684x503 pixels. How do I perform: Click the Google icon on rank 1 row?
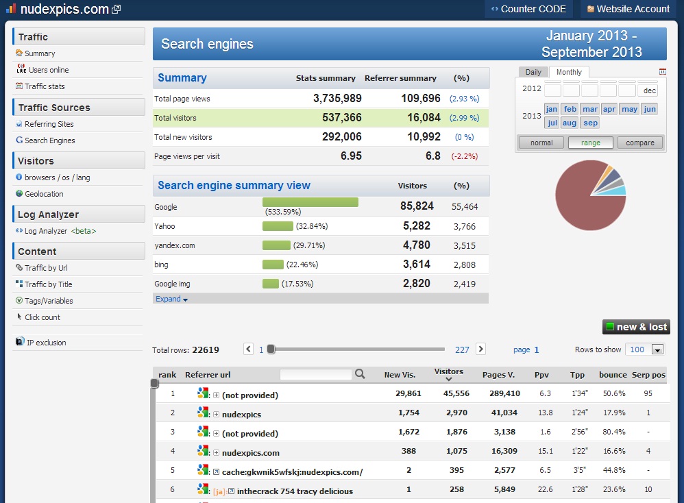203,393
